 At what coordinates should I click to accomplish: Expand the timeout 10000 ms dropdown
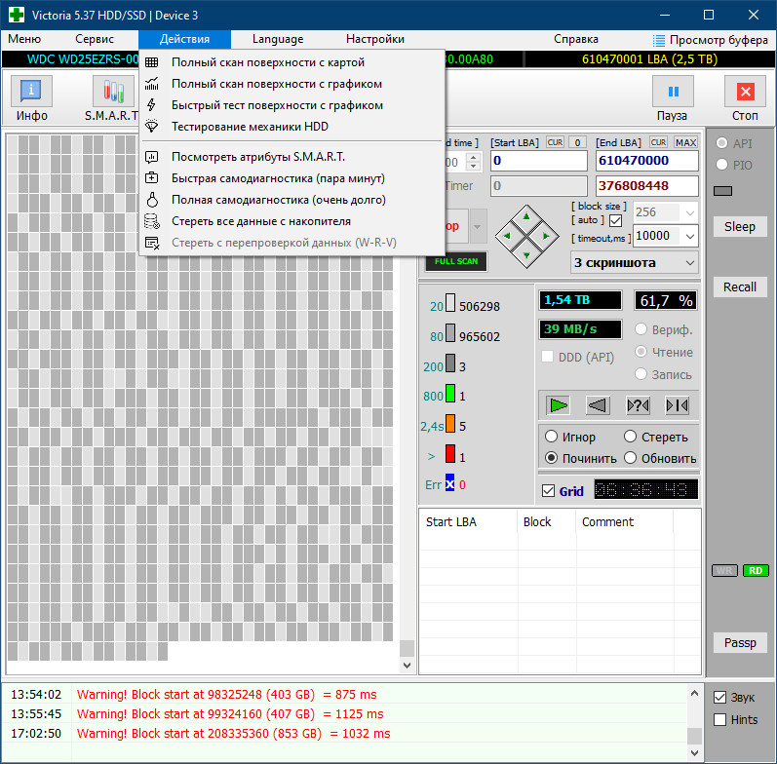(689, 236)
